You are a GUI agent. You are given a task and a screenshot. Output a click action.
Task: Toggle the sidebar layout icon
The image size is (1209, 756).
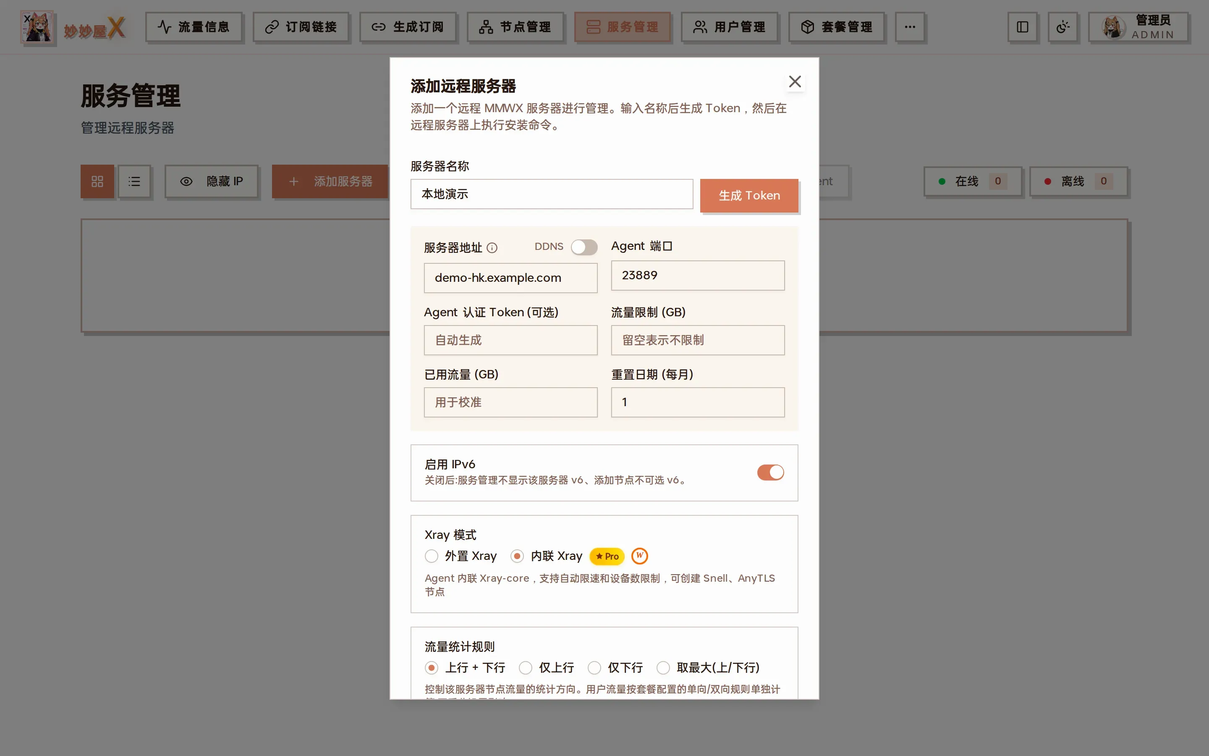pyautogui.click(x=1022, y=27)
